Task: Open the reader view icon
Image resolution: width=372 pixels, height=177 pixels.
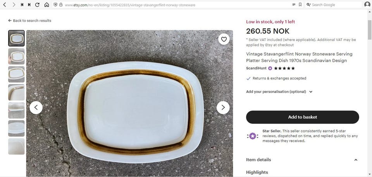Action: coord(294,5)
